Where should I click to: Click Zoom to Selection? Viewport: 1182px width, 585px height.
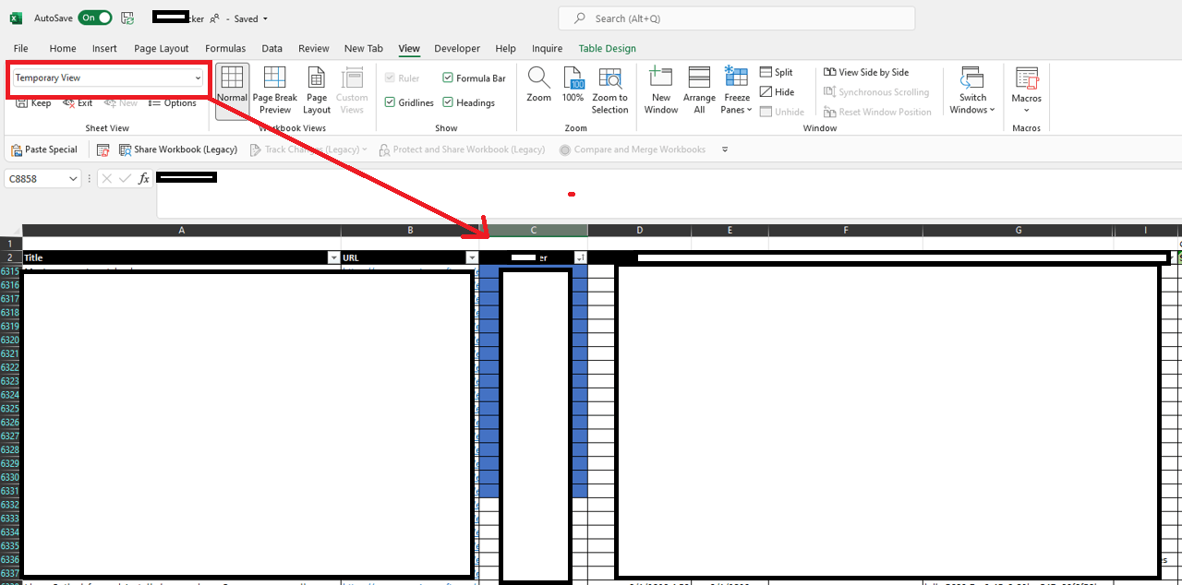coord(609,90)
